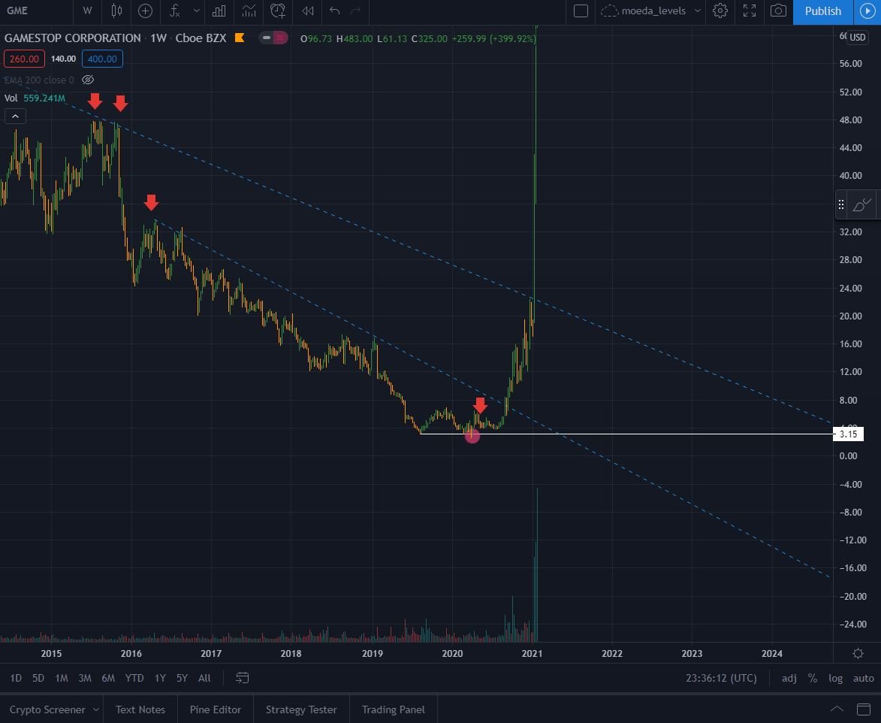This screenshot has height=723, width=881.
Task: Collapse the indicator legend with the caret
Action: coord(15,116)
